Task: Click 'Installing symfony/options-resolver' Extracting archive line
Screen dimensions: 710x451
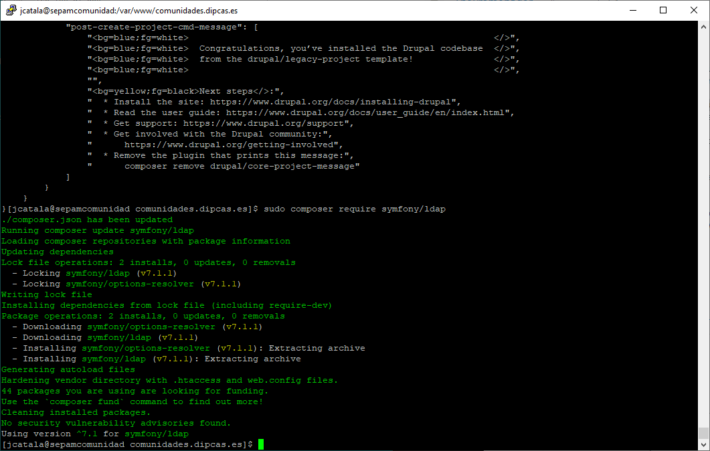Action: (189, 348)
